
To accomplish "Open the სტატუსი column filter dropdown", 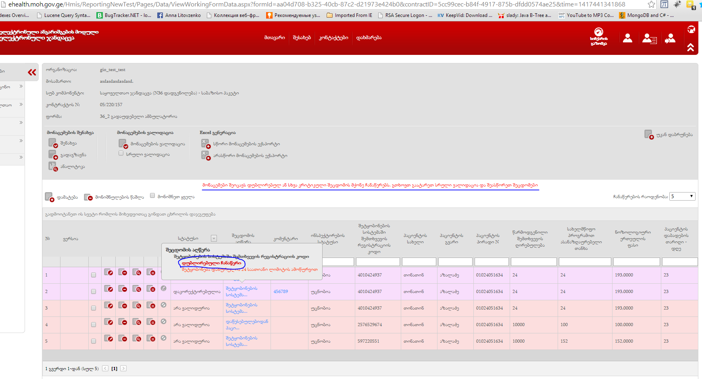I will (x=214, y=239).
